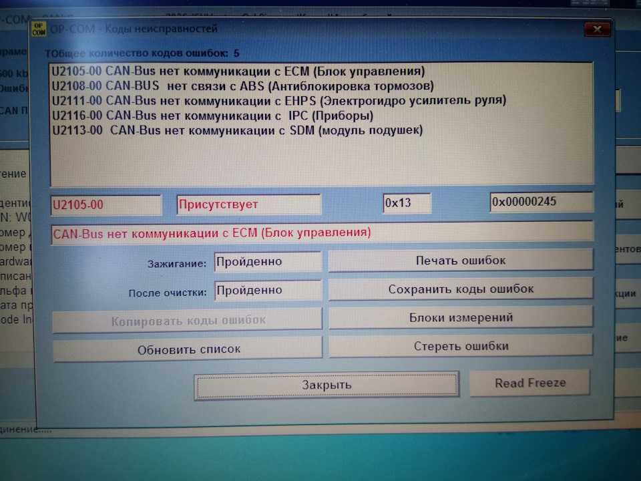The width and height of the screenshot is (641, 481).
Task: Select the U2105-00 ECM error row
Action: pos(238,71)
